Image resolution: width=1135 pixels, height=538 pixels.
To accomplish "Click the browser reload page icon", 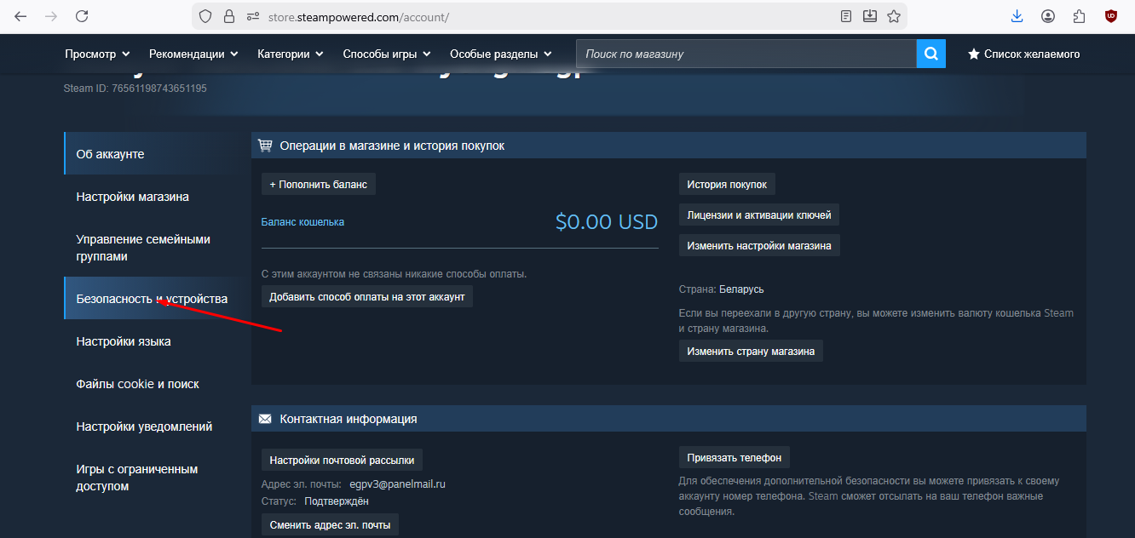I will (82, 16).
